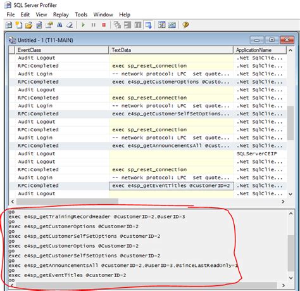The image size is (300, 291).
Task: Click the EventClass column header
Action: [x=61, y=50]
